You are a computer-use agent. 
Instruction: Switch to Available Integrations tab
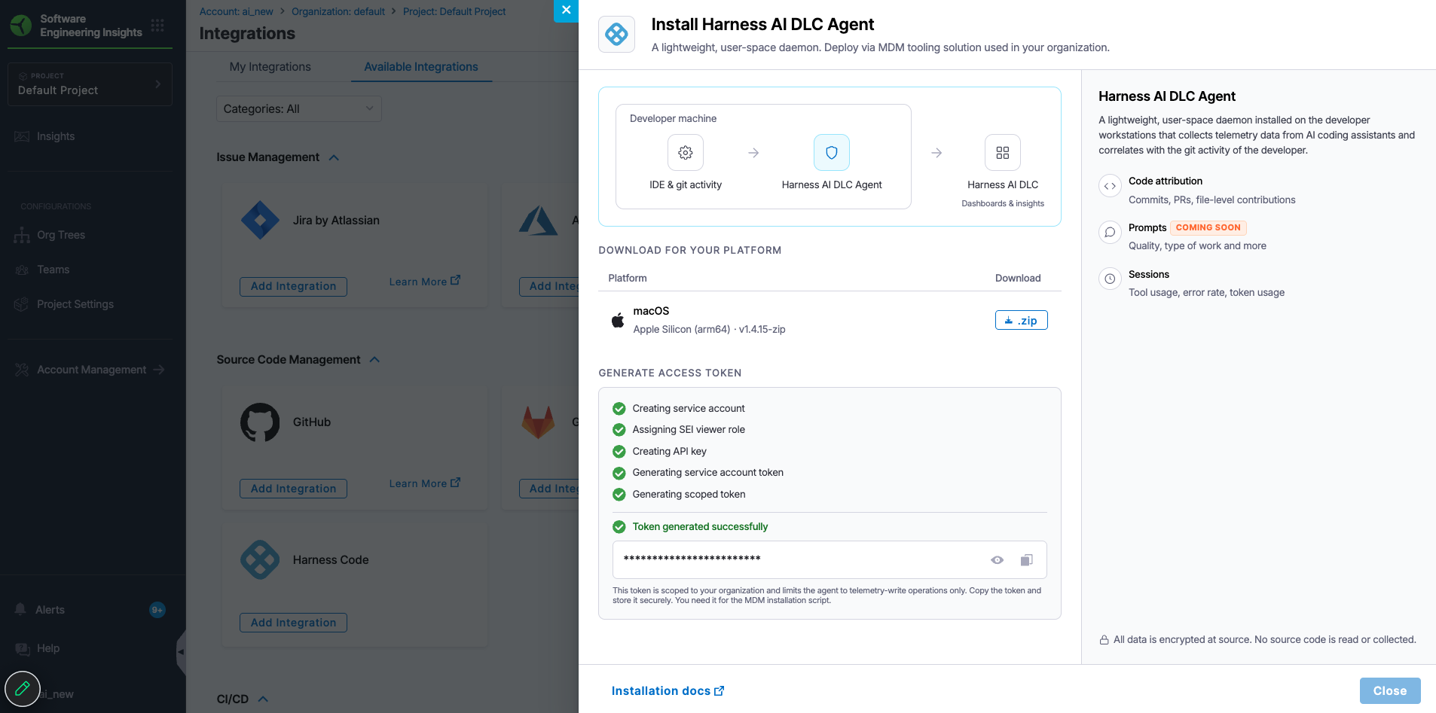(x=421, y=67)
